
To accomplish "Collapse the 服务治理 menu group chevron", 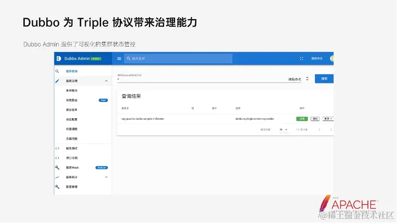I will (x=106, y=81).
